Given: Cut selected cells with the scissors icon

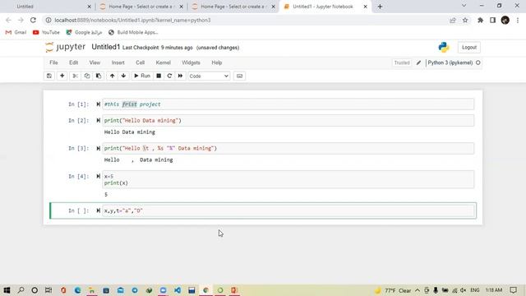Looking at the screenshot, I should pos(75,76).
